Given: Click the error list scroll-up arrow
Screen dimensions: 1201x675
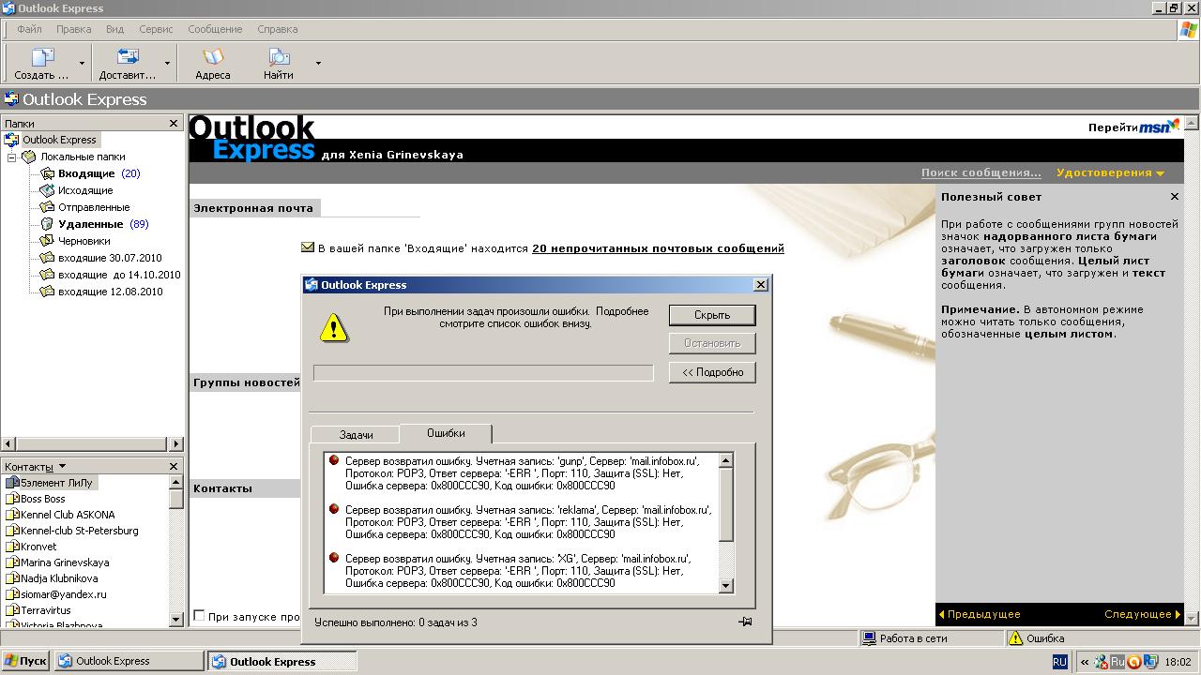Looking at the screenshot, I should (x=725, y=460).
